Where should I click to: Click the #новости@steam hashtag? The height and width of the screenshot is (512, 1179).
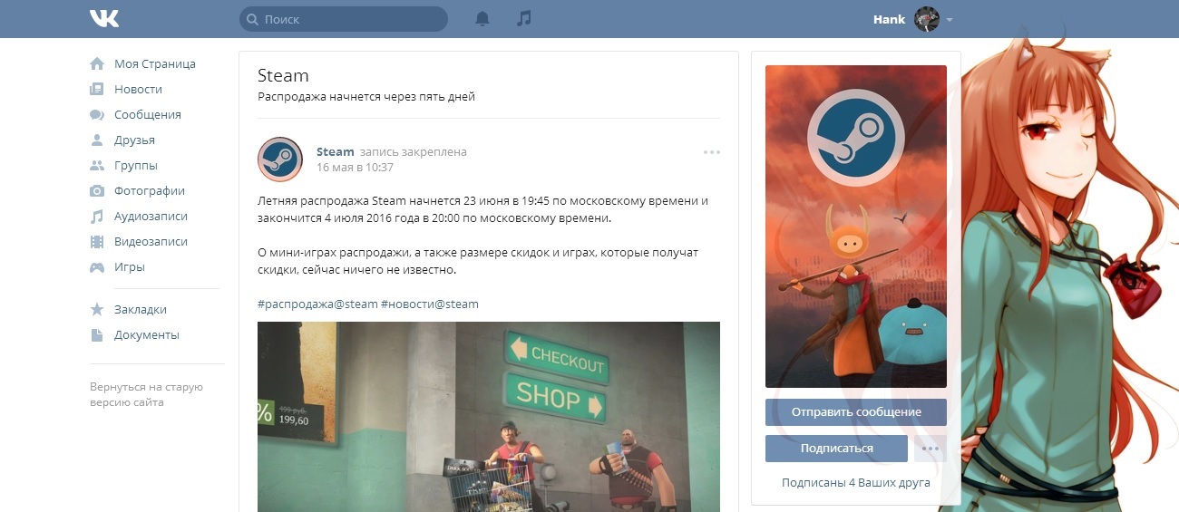pyautogui.click(x=430, y=304)
